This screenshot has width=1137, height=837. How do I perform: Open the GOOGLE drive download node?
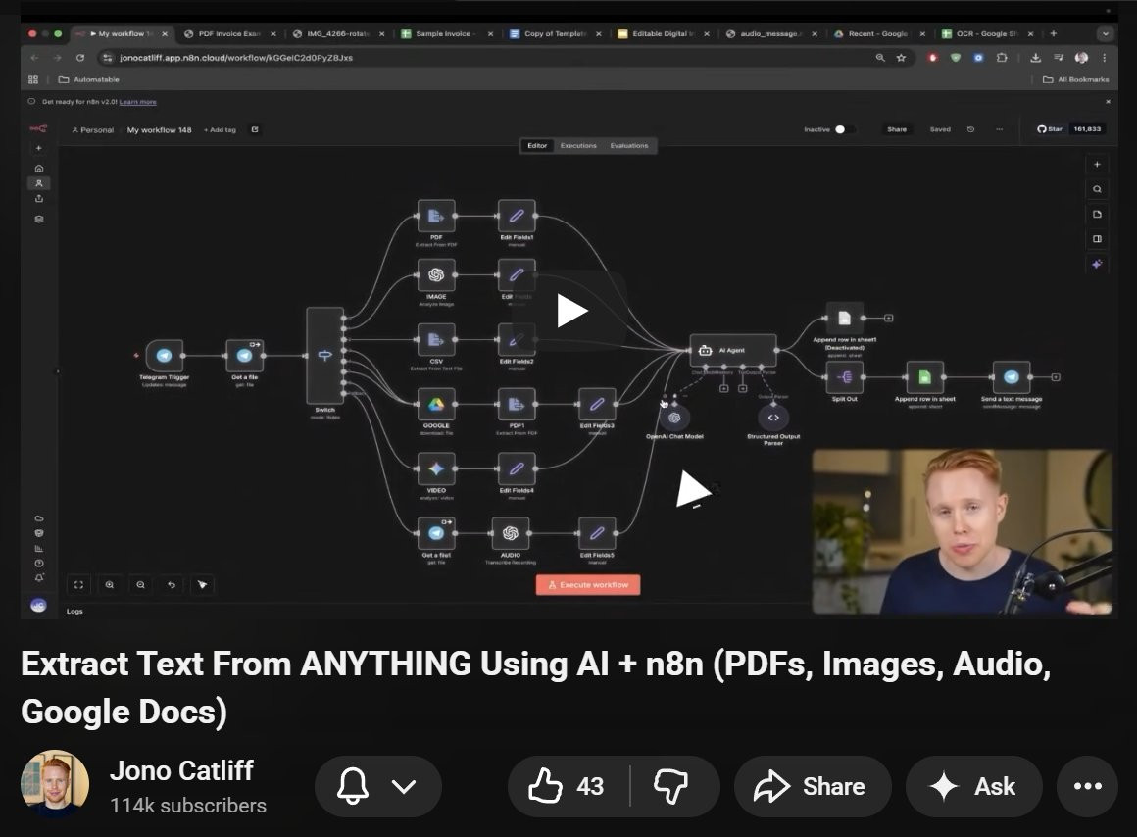point(436,404)
